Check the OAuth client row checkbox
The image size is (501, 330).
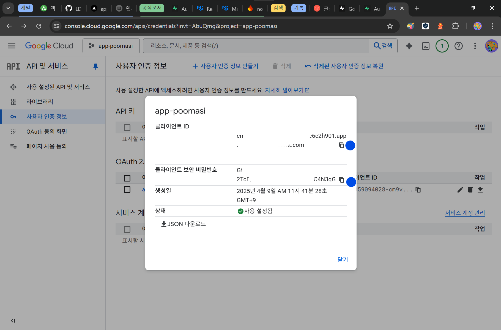pyautogui.click(x=127, y=189)
